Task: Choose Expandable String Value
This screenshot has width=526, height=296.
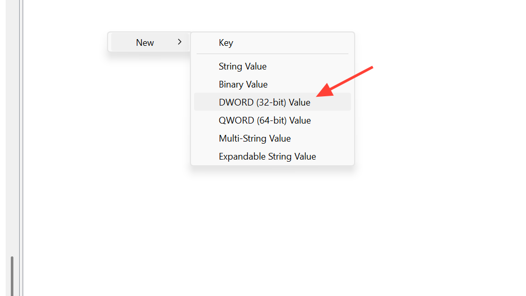Action: (x=267, y=156)
